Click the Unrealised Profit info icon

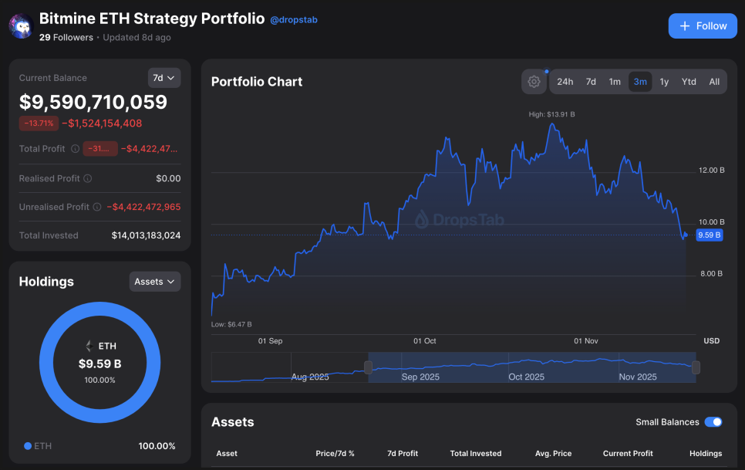[x=96, y=207]
